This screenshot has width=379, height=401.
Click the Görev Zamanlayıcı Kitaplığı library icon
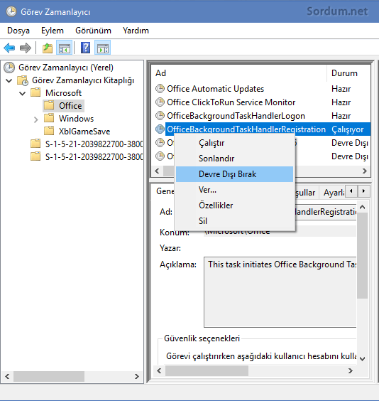[23, 80]
